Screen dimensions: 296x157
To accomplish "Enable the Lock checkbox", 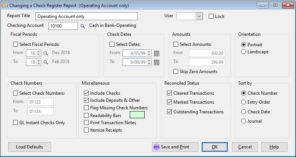I will pyautogui.click(x=211, y=16).
